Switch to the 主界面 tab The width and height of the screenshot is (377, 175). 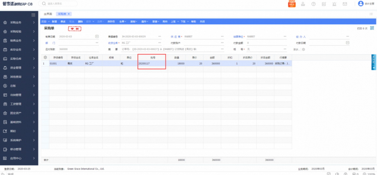[48, 14]
